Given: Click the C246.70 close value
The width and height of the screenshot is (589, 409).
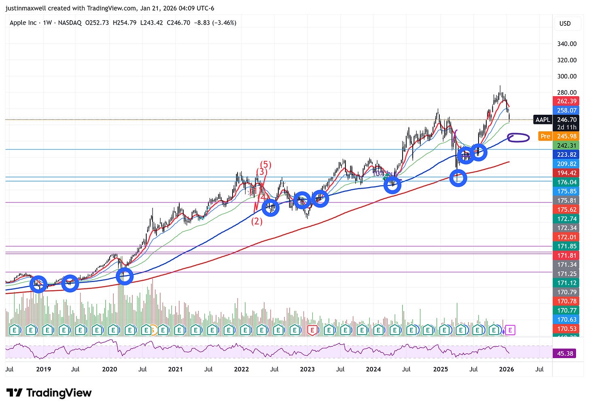Looking at the screenshot, I should click(178, 23).
